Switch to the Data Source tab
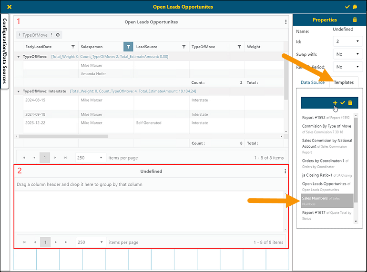This screenshot has width=367, height=272. [x=313, y=82]
